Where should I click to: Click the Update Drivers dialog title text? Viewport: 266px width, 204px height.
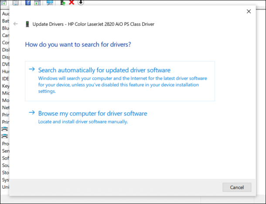93,24
